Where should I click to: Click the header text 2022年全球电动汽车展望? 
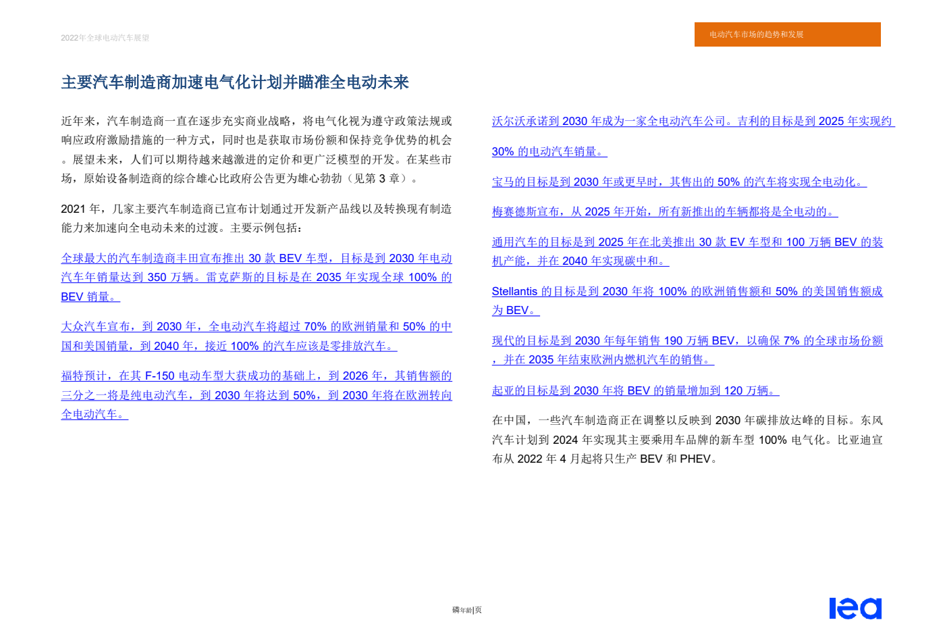pyautogui.click(x=105, y=38)
